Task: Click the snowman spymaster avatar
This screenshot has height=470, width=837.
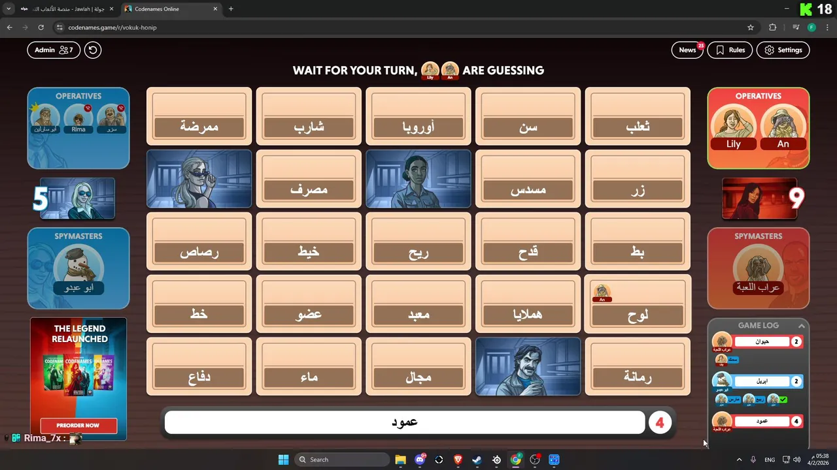Action: 78,270
